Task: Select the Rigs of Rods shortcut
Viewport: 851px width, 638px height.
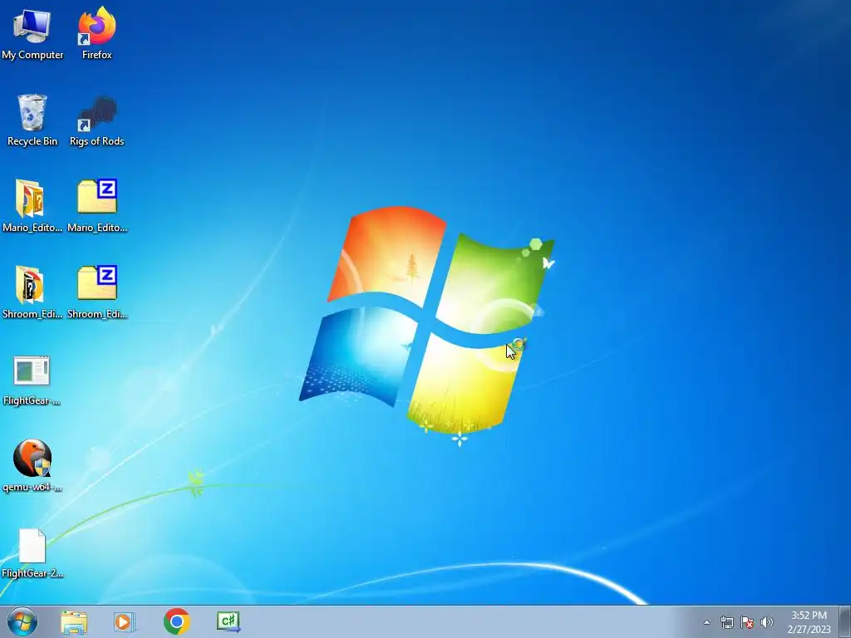Action: pyautogui.click(x=96, y=113)
